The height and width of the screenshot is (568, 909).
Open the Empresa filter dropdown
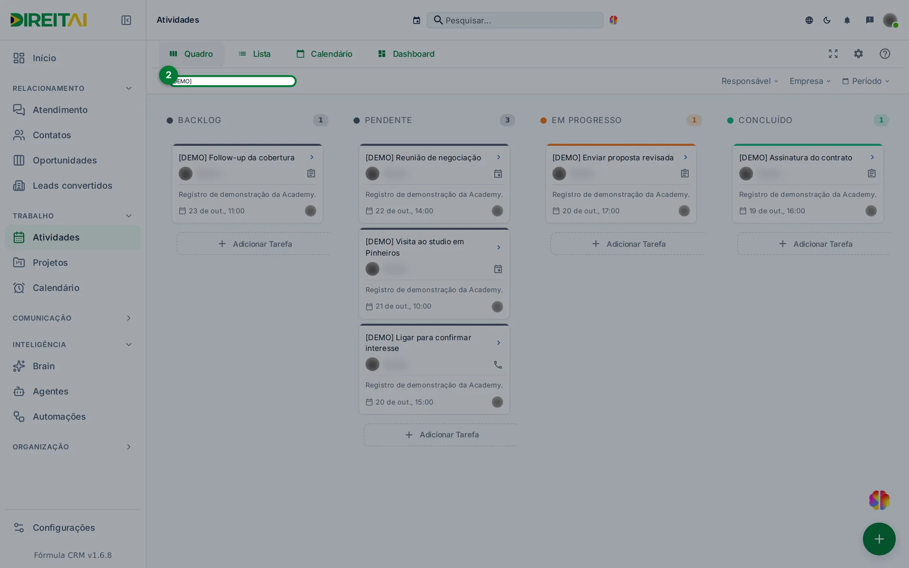[810, 81]
